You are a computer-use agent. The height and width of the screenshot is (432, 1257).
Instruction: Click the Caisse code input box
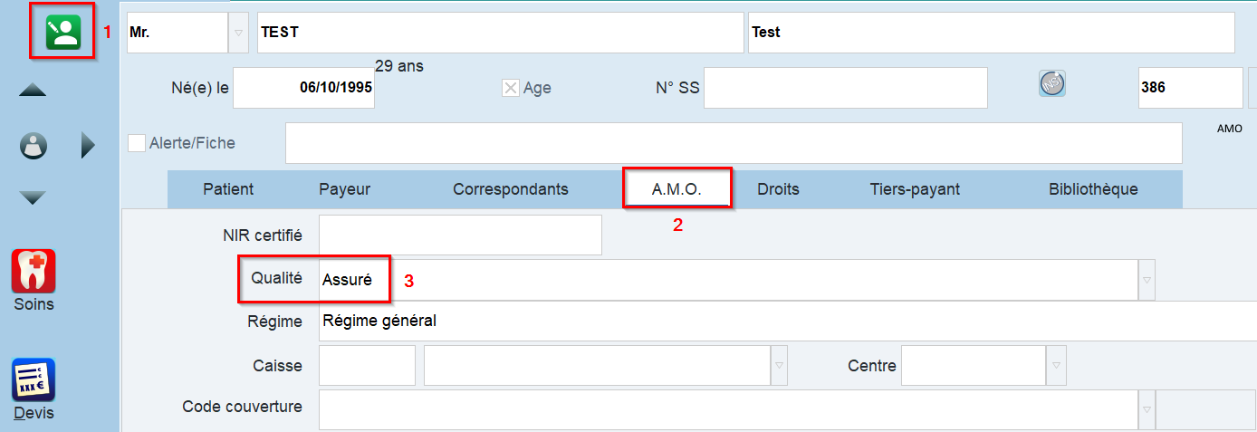(367, 366)
